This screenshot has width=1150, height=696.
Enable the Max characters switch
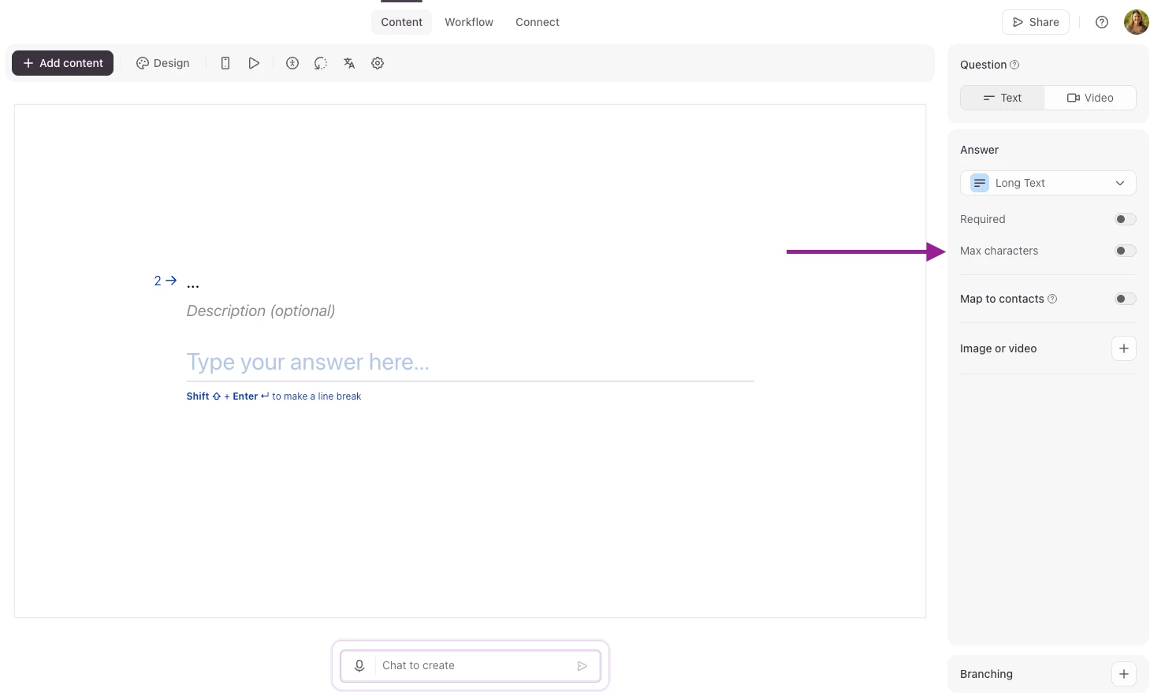pos(1126,251)
